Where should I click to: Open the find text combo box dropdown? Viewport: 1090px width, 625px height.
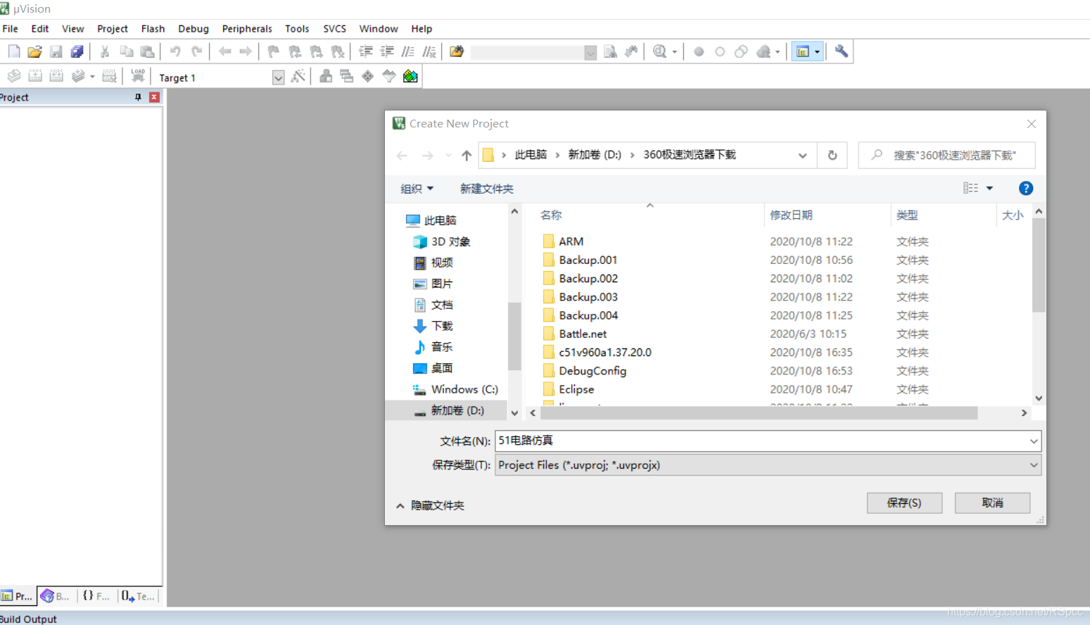(590, 52)
